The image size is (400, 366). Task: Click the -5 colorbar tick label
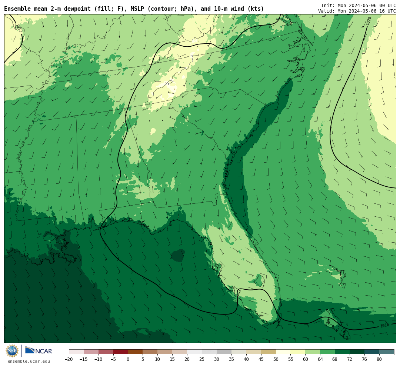coord(113,359)
